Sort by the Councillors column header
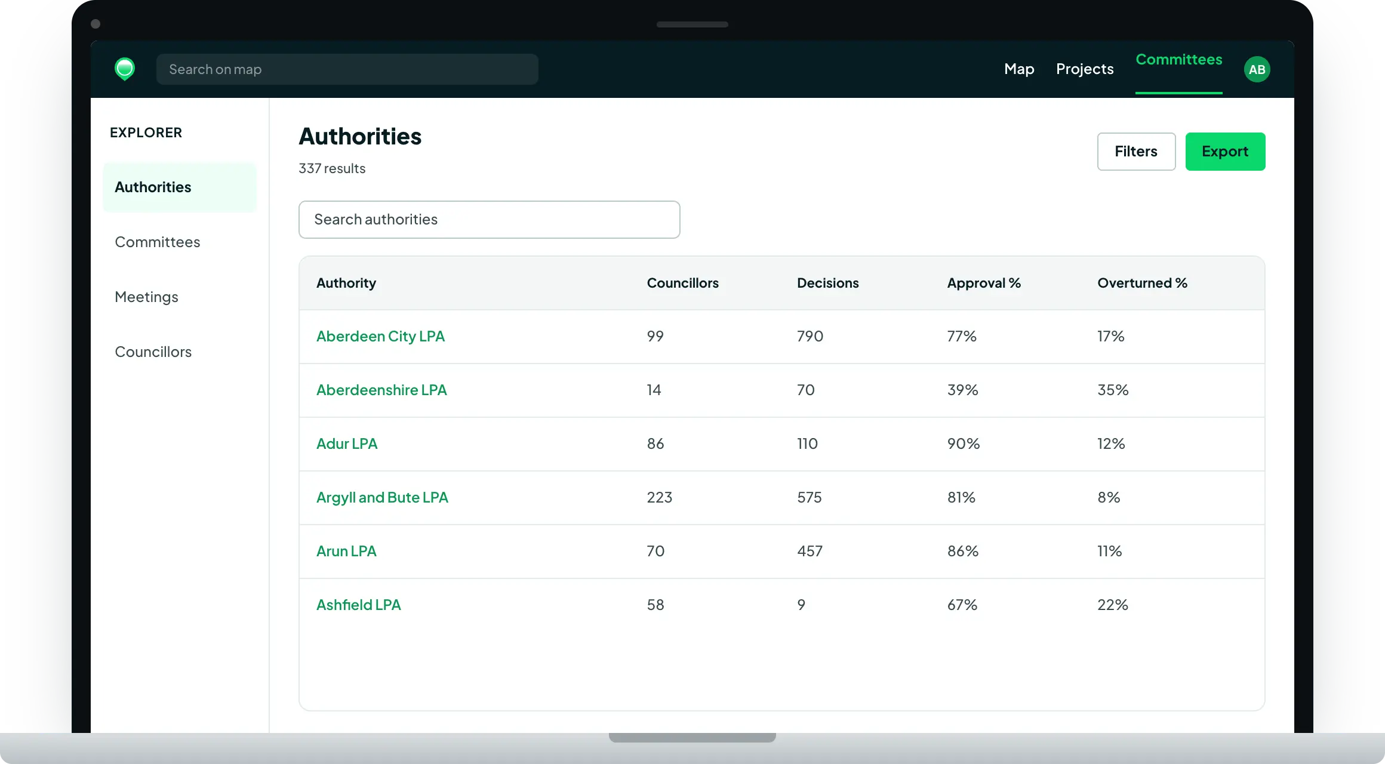 click(x=682, y=283)
